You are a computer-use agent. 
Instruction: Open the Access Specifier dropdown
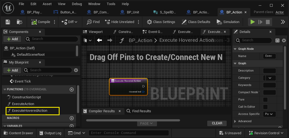click(269, 114)
